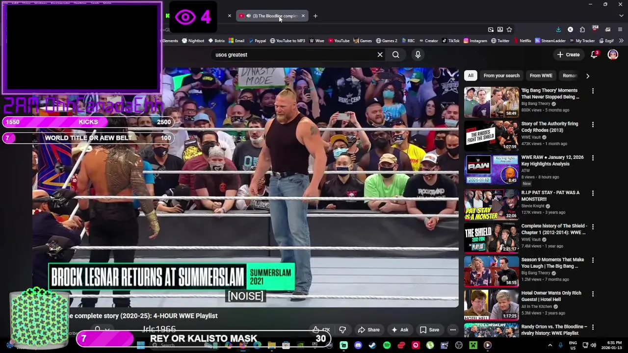This screenshot has height=353, width=628.
Task: Open the Pat Stay Is A Monster thumbnail
Action: [x=491, y=204]
